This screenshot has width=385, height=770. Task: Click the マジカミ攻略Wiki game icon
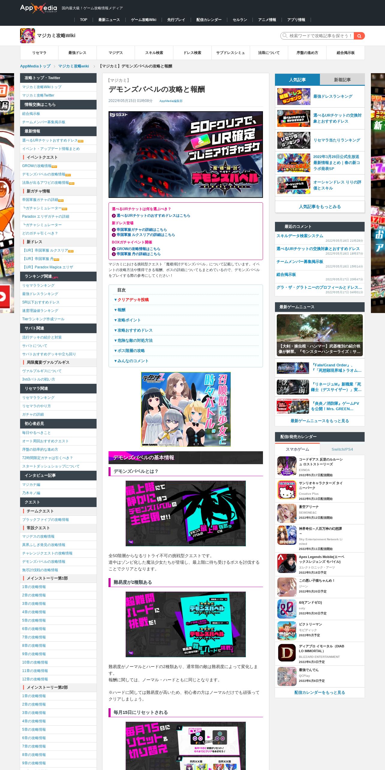pyautogui.click(x=28, y=36)
